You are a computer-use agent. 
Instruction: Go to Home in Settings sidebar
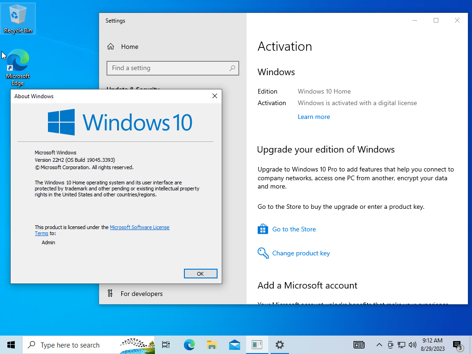pos(130,47)
